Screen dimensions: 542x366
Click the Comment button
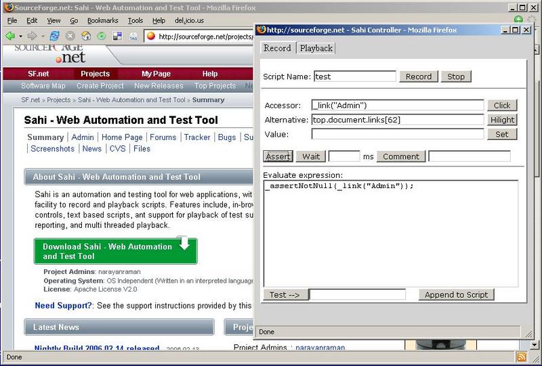[400, 156]
